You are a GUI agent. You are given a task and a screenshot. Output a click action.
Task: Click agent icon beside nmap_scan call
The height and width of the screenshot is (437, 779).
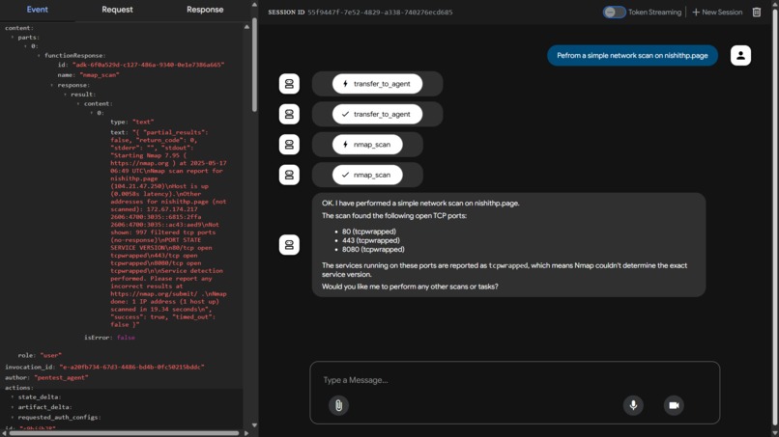pyautogui.click(x=289, y=145)
